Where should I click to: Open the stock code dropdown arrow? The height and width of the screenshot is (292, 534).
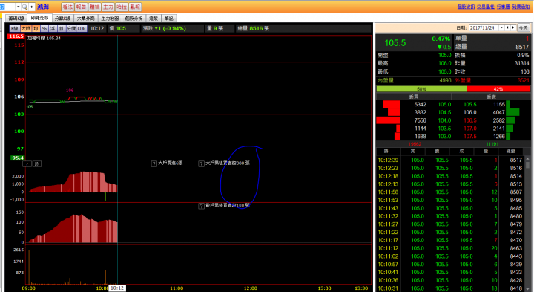(x=18, y=7)
